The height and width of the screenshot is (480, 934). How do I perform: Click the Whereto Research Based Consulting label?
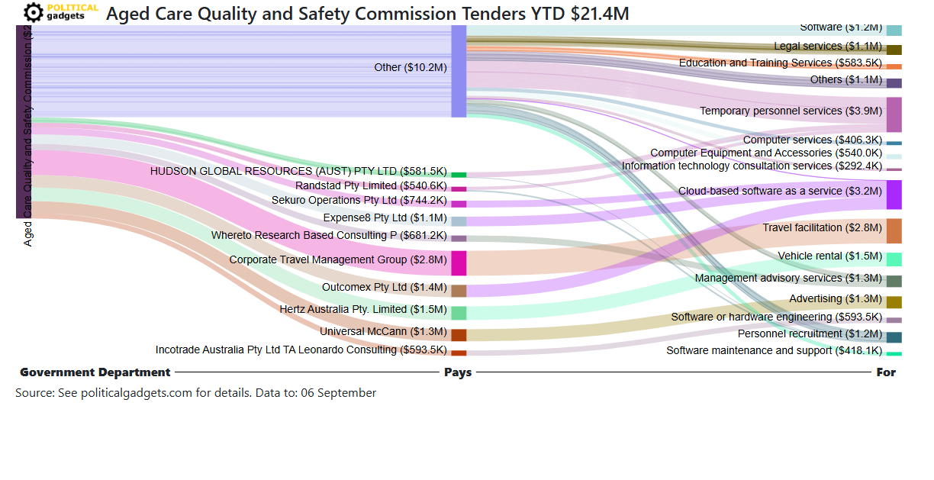pos(329,235)
